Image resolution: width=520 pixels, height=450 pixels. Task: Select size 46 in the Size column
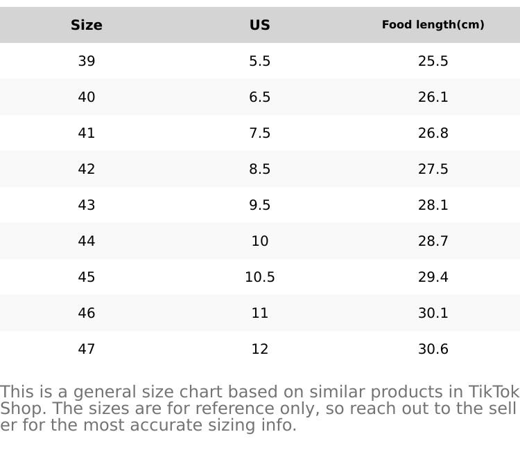(x=87, y=313)
